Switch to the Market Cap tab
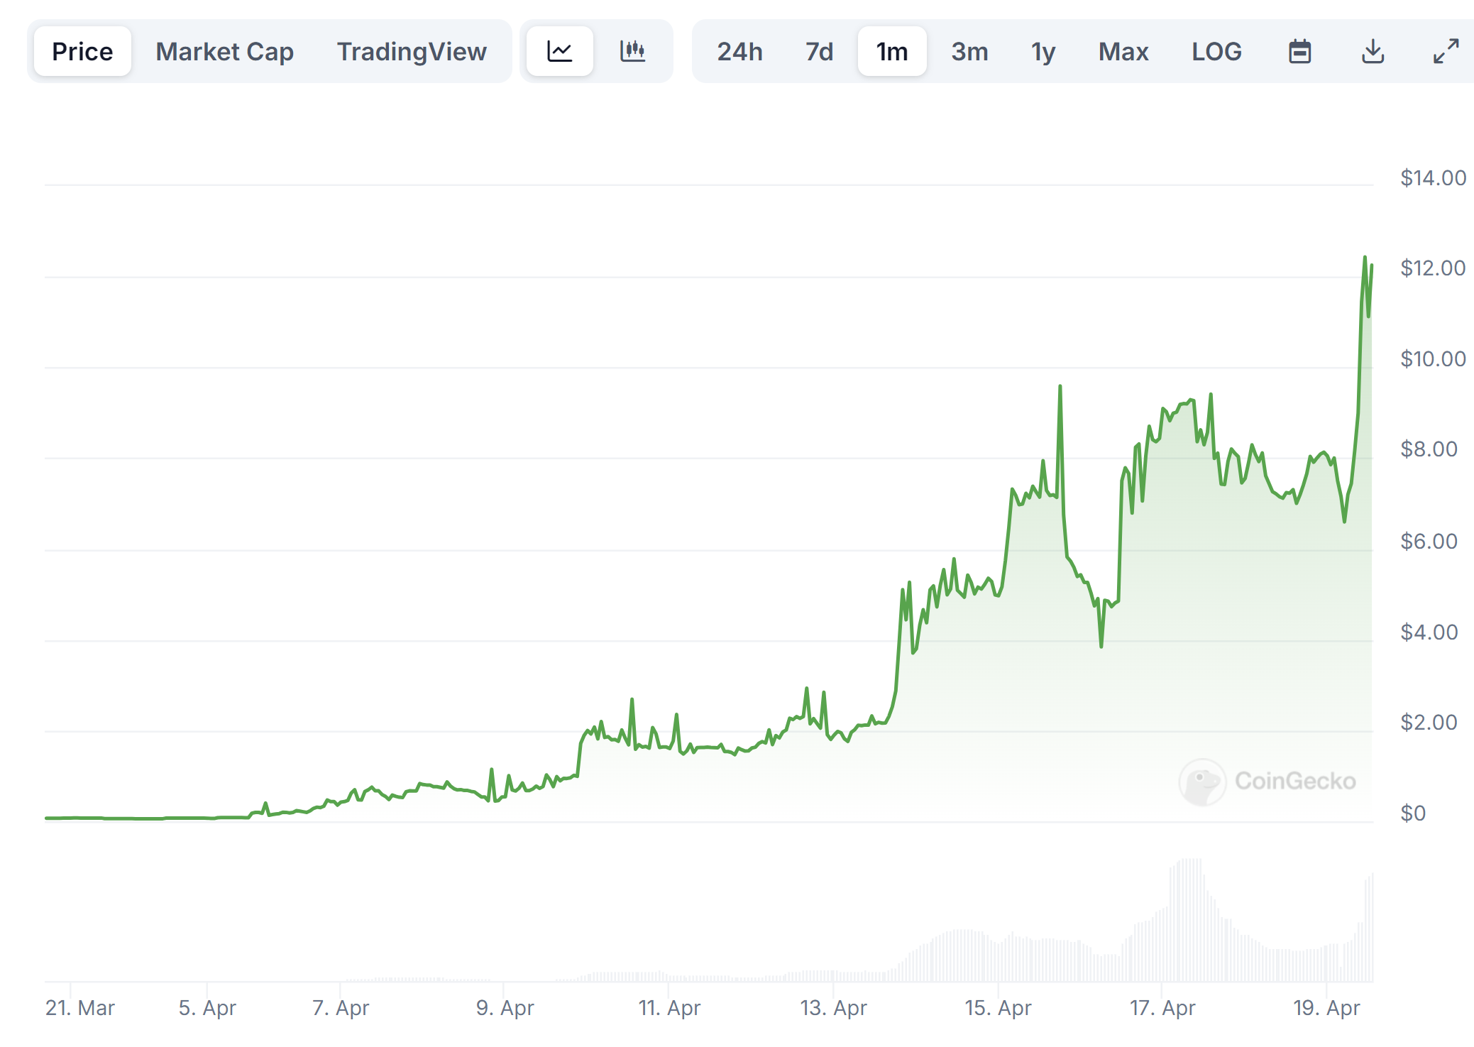Image resolution: width=1474 pixels, height=1047 pixels. click(225, 50)
